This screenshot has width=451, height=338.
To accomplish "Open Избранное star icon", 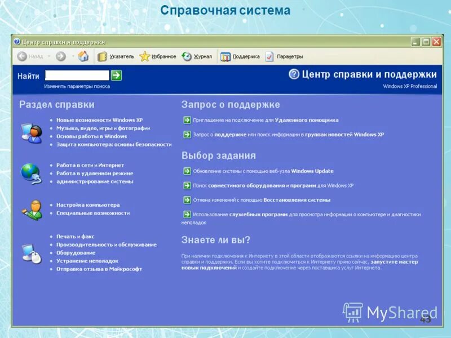I will (x=144, y=56).
